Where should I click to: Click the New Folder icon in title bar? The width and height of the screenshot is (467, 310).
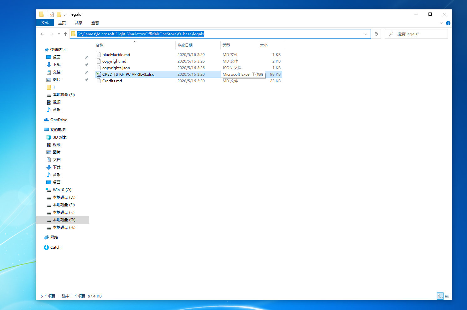pyautogui.click(x=59, y=14)
